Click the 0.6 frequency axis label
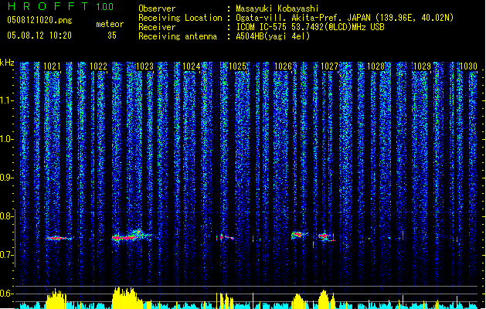The image size is (486, 309). click(x=7, y=294)
